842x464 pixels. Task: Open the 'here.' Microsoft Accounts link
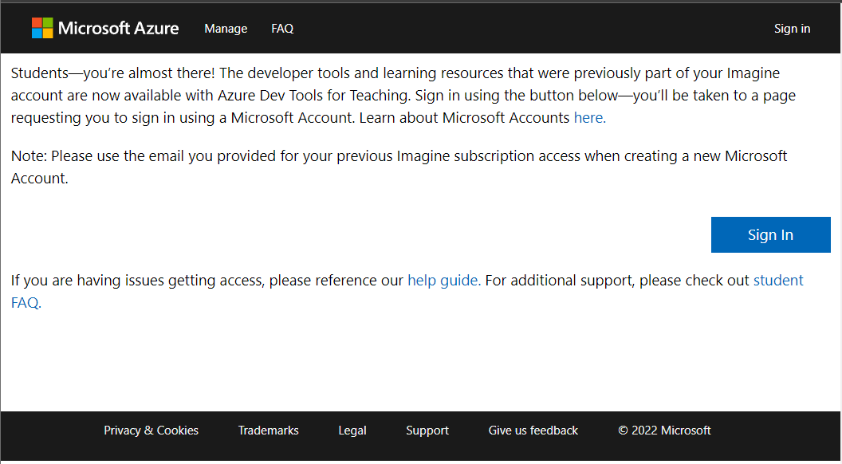pos(589,118)
